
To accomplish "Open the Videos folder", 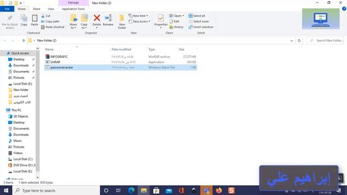I will pyautogui.click(x=18, y=153).
